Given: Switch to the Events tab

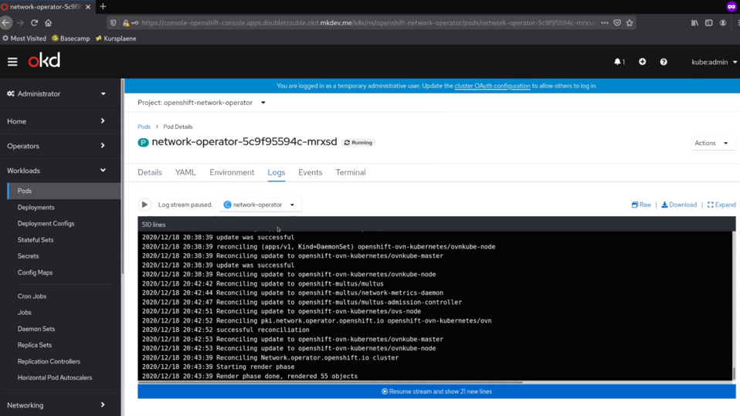Looking at the screenshot, I should pos(310,172).
